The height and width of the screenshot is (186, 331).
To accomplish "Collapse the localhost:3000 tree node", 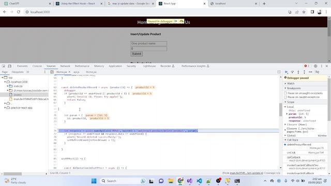I will click(x=5, y=82).
